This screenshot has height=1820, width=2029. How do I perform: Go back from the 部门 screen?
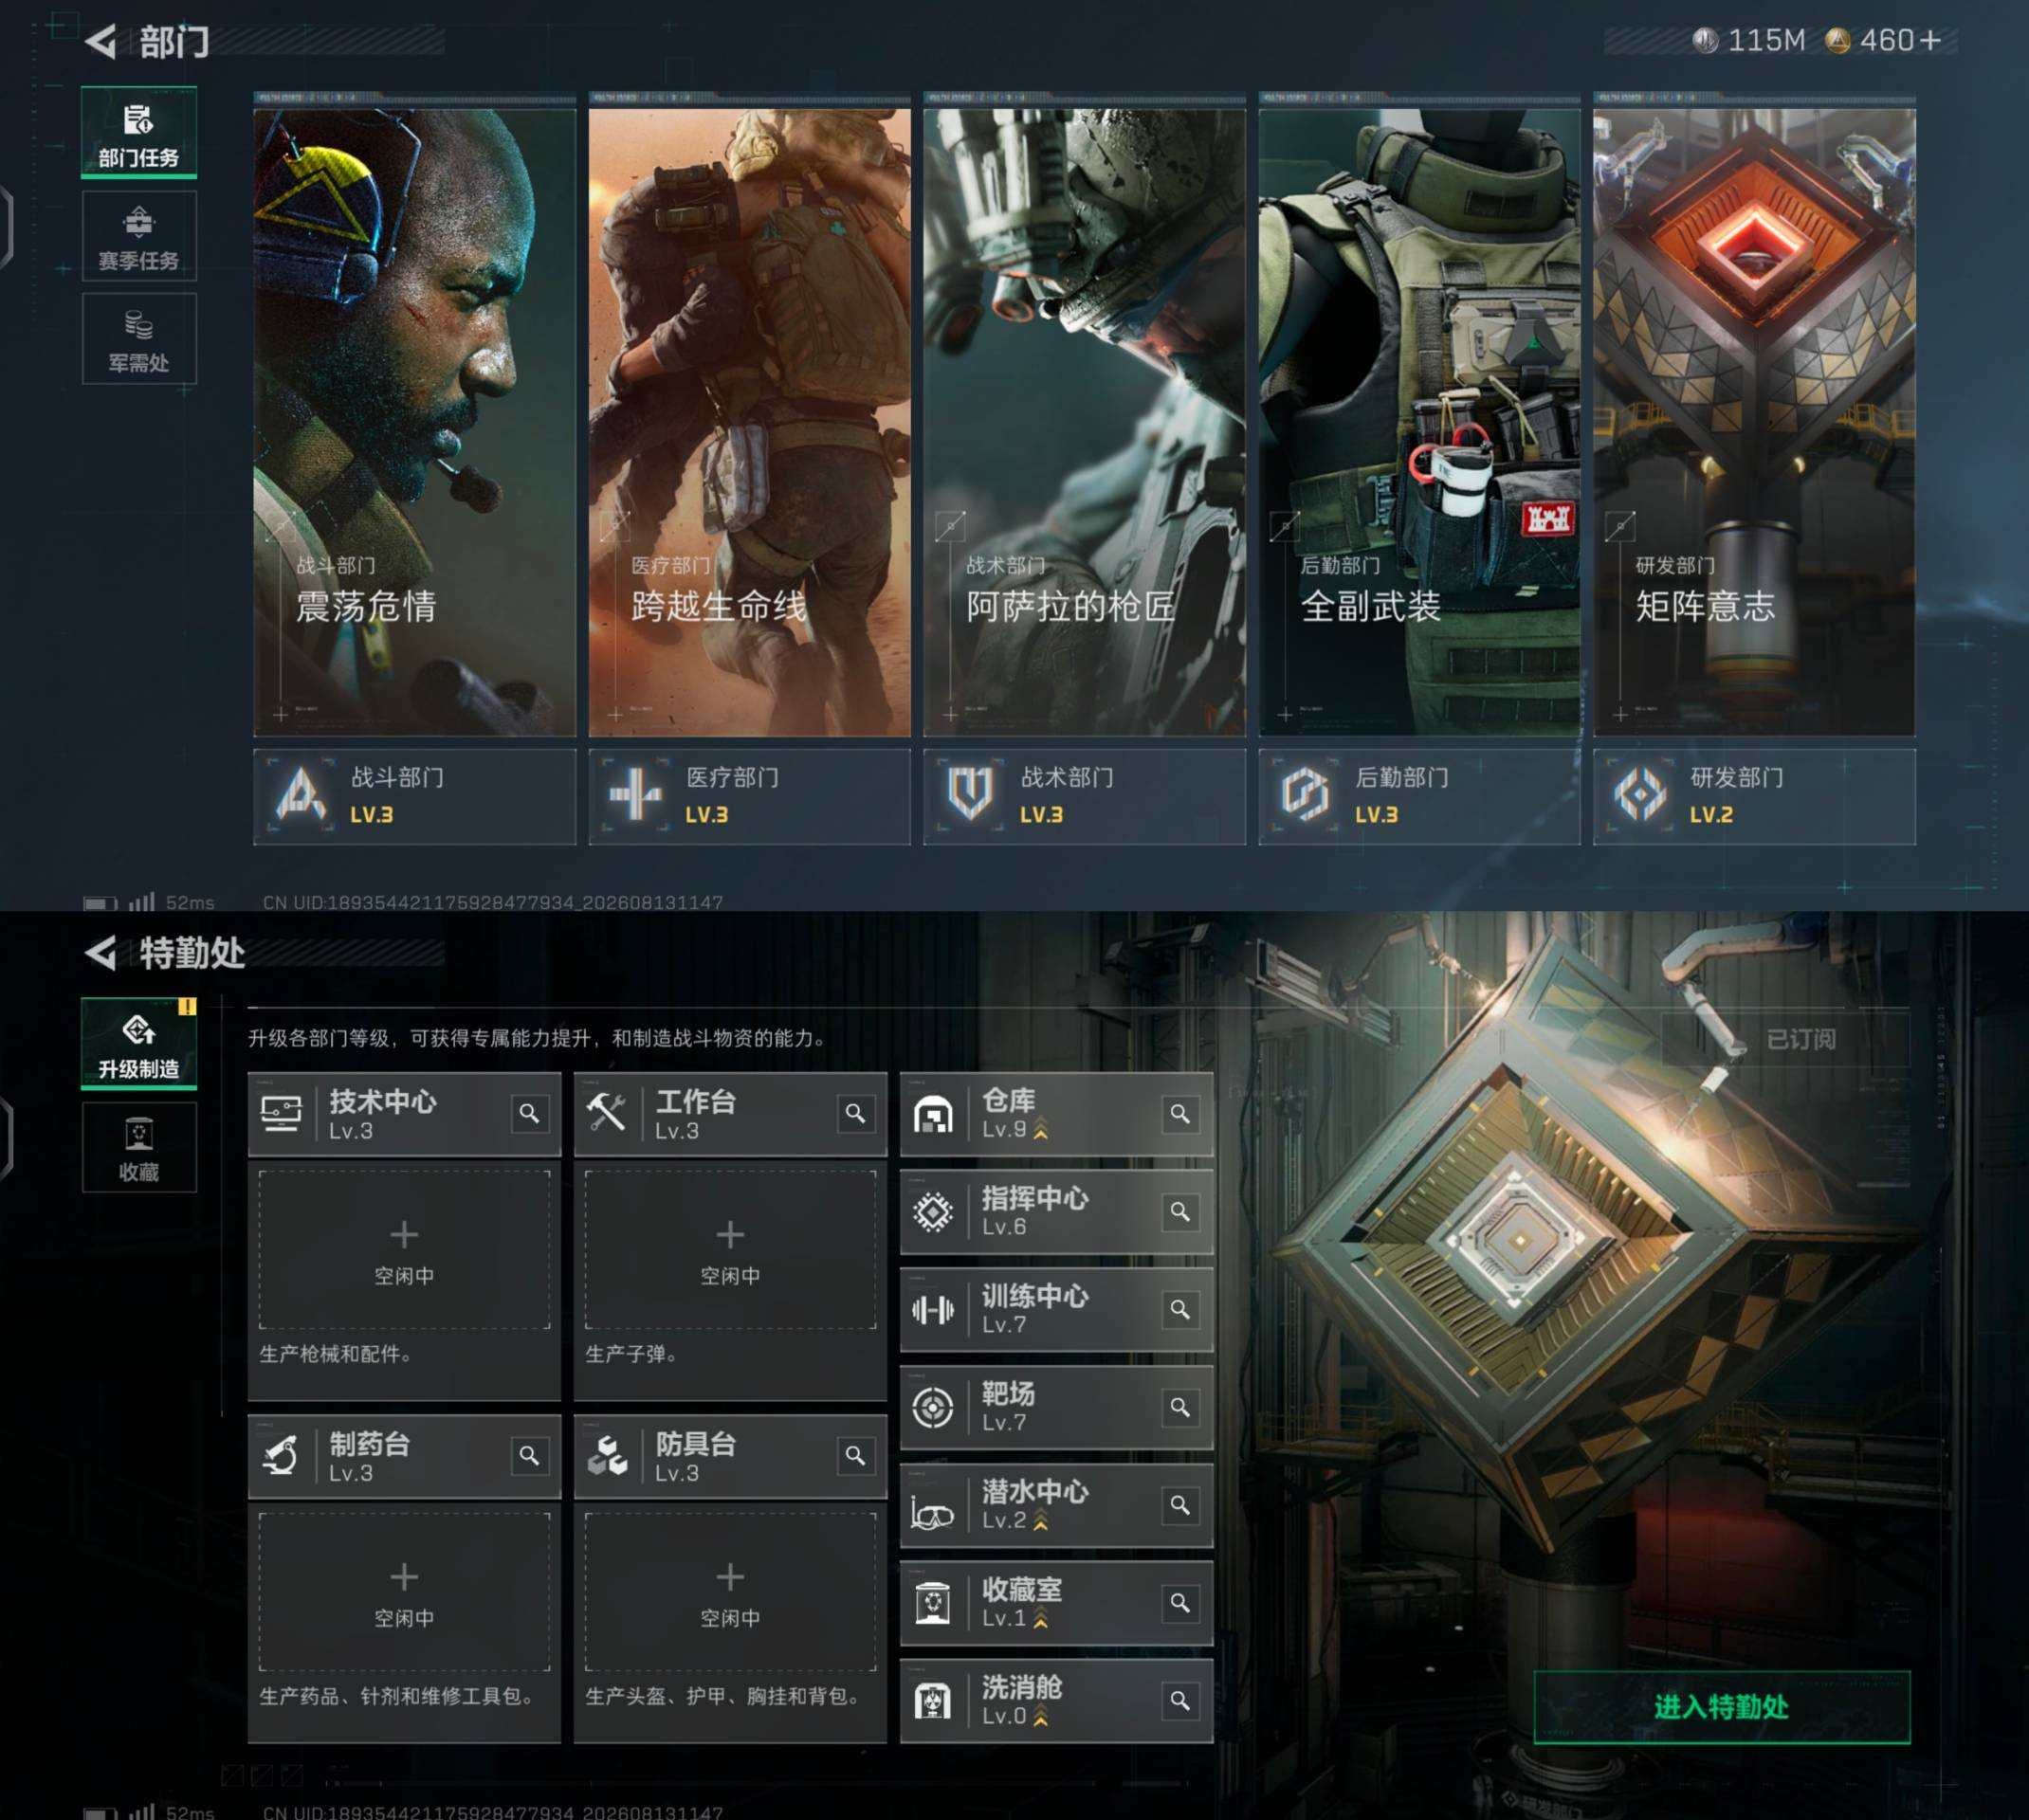pos(100,41)
